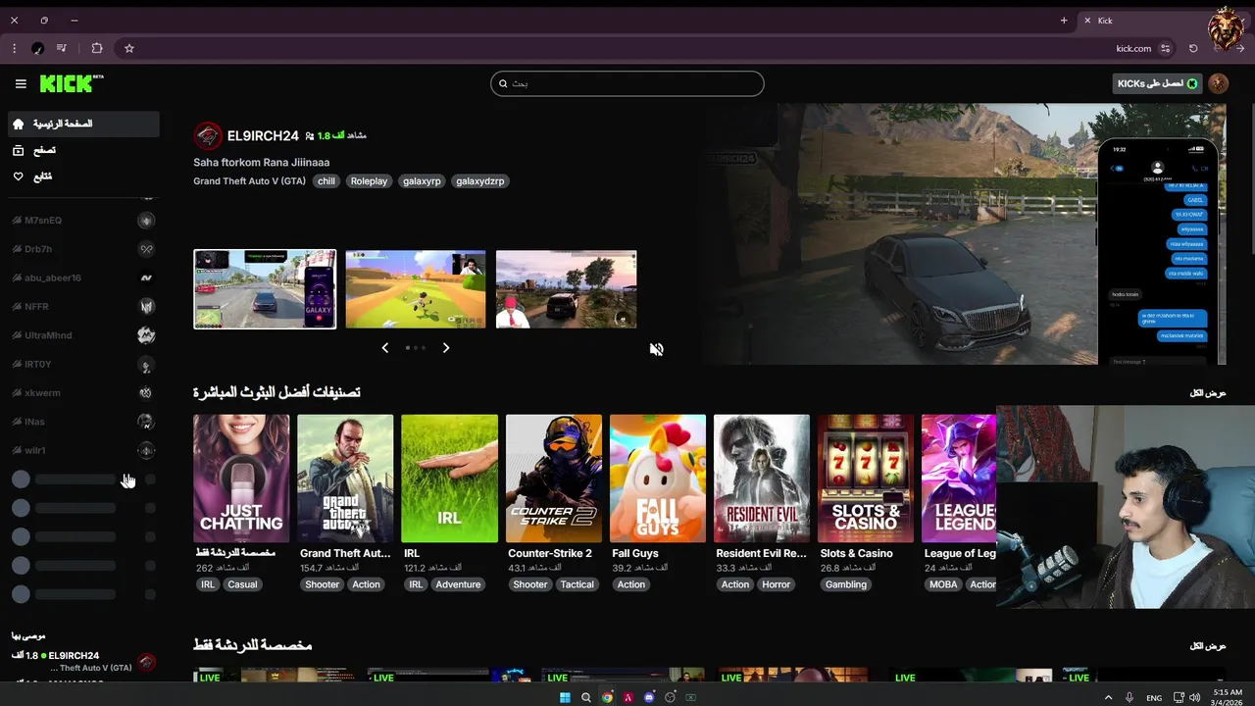
Task: Click View All for top live categories
Action: click(x=1208, y=393)
